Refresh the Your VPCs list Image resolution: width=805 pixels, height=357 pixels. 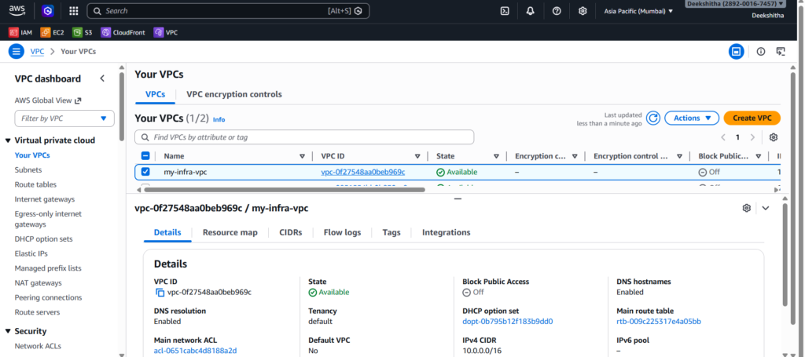click(x=653, y=118)
